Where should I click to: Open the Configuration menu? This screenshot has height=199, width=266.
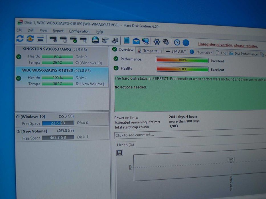click(x=79, y=31)
